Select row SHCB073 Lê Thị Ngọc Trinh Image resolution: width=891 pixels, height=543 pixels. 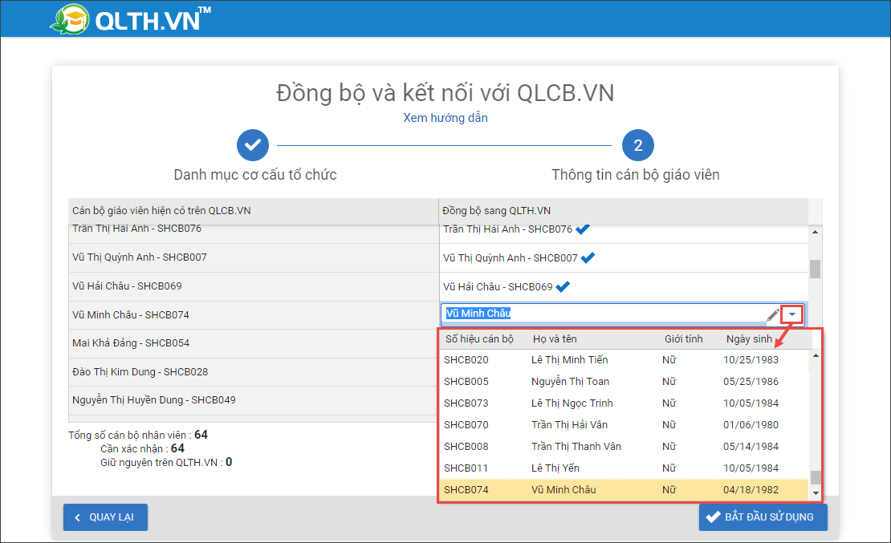pos(623,403)
